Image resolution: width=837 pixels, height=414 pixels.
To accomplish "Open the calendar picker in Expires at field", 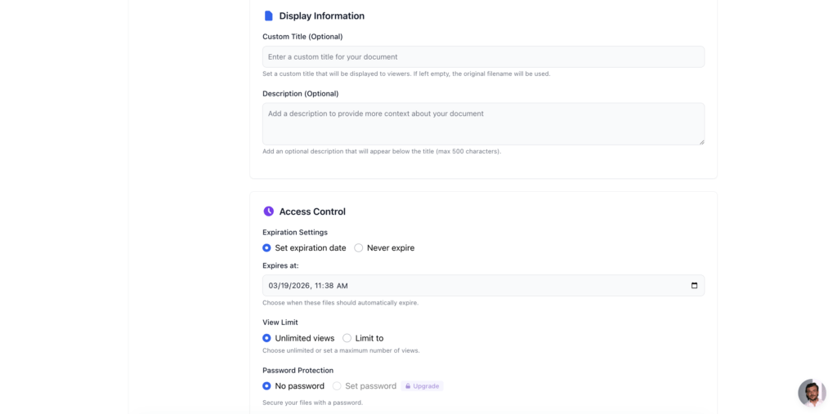I will 694,286.
